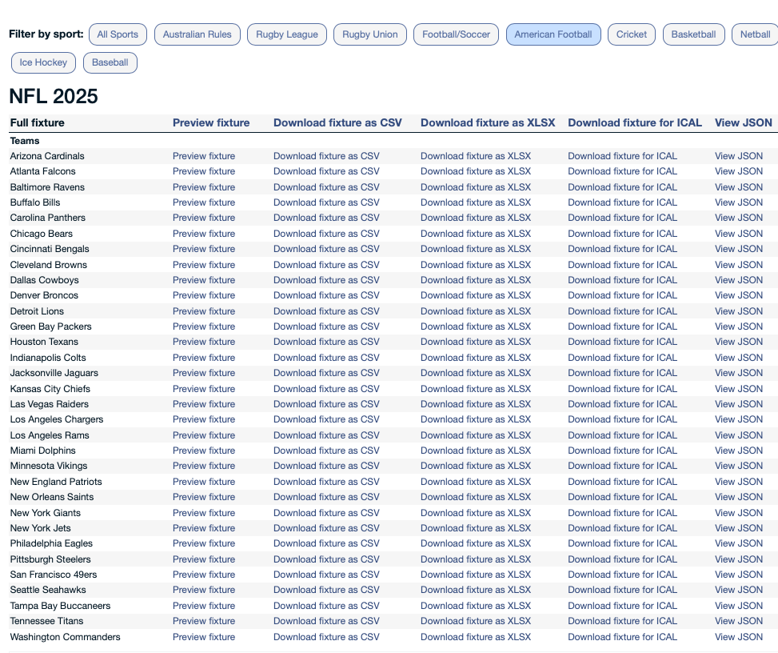Download full fixture for ICAL
The image size is (778, 653).
(x=635, y=122)
